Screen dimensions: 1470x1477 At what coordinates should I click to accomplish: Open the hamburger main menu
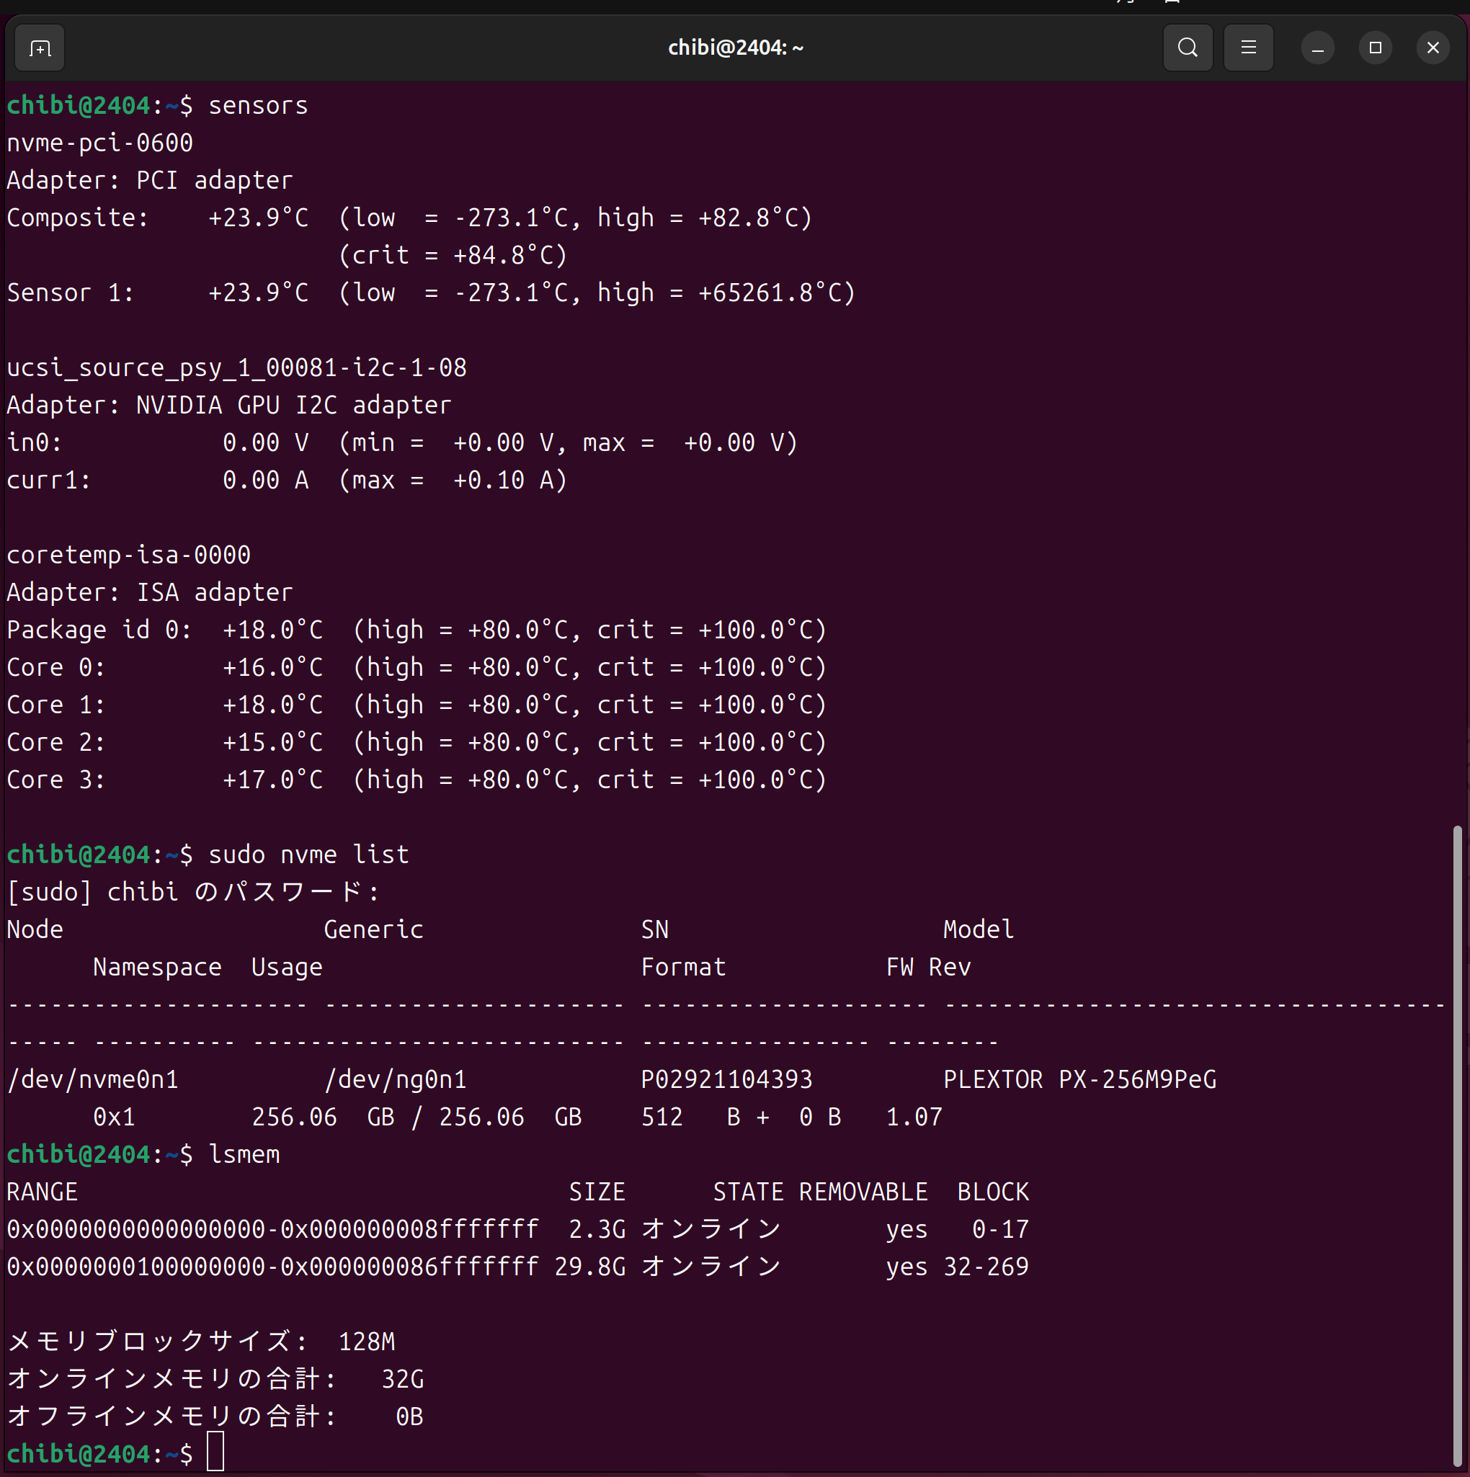[x=1247, y=48]
